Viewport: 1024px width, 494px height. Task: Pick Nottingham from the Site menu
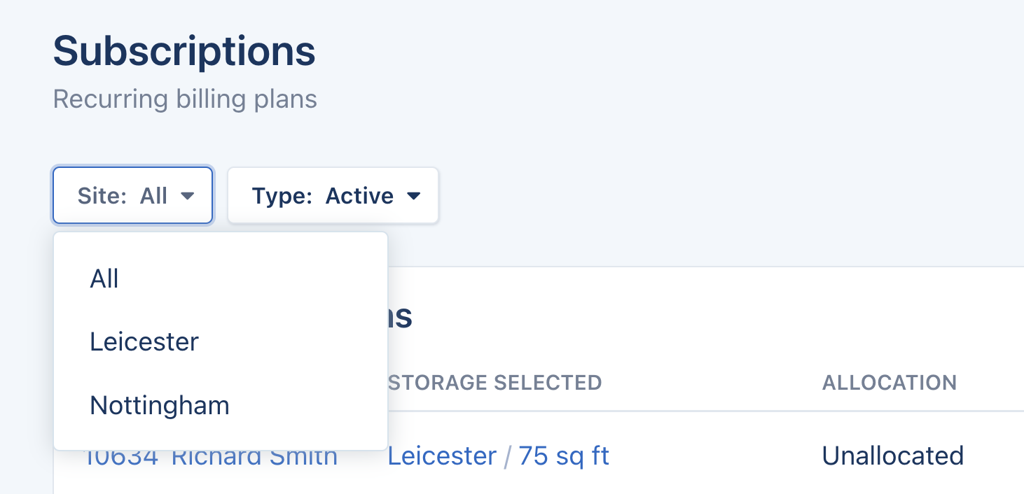click(x=160, y=405)
